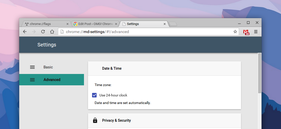This screenshot has width=281, height=129.
Task: Open a new tab
Action: (173, 24)
